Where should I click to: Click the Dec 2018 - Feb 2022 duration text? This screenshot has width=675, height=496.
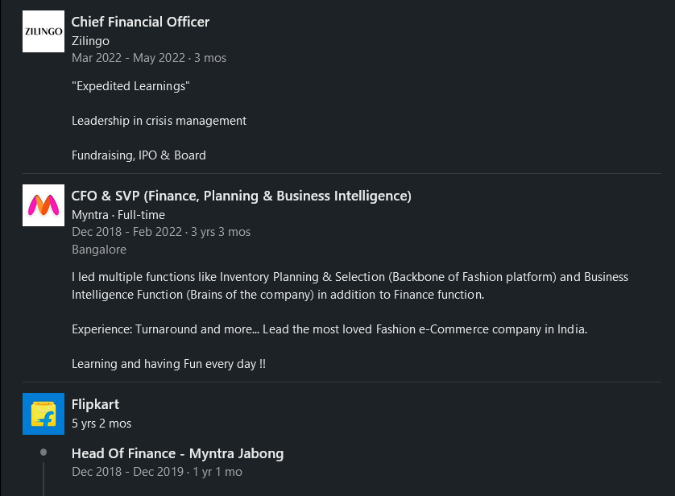click(x=160, y=232)
